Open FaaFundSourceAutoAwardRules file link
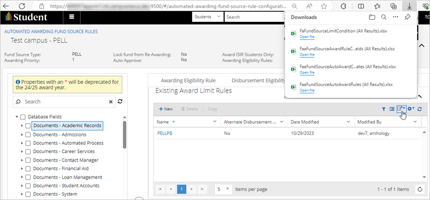 tap(307, 90)
